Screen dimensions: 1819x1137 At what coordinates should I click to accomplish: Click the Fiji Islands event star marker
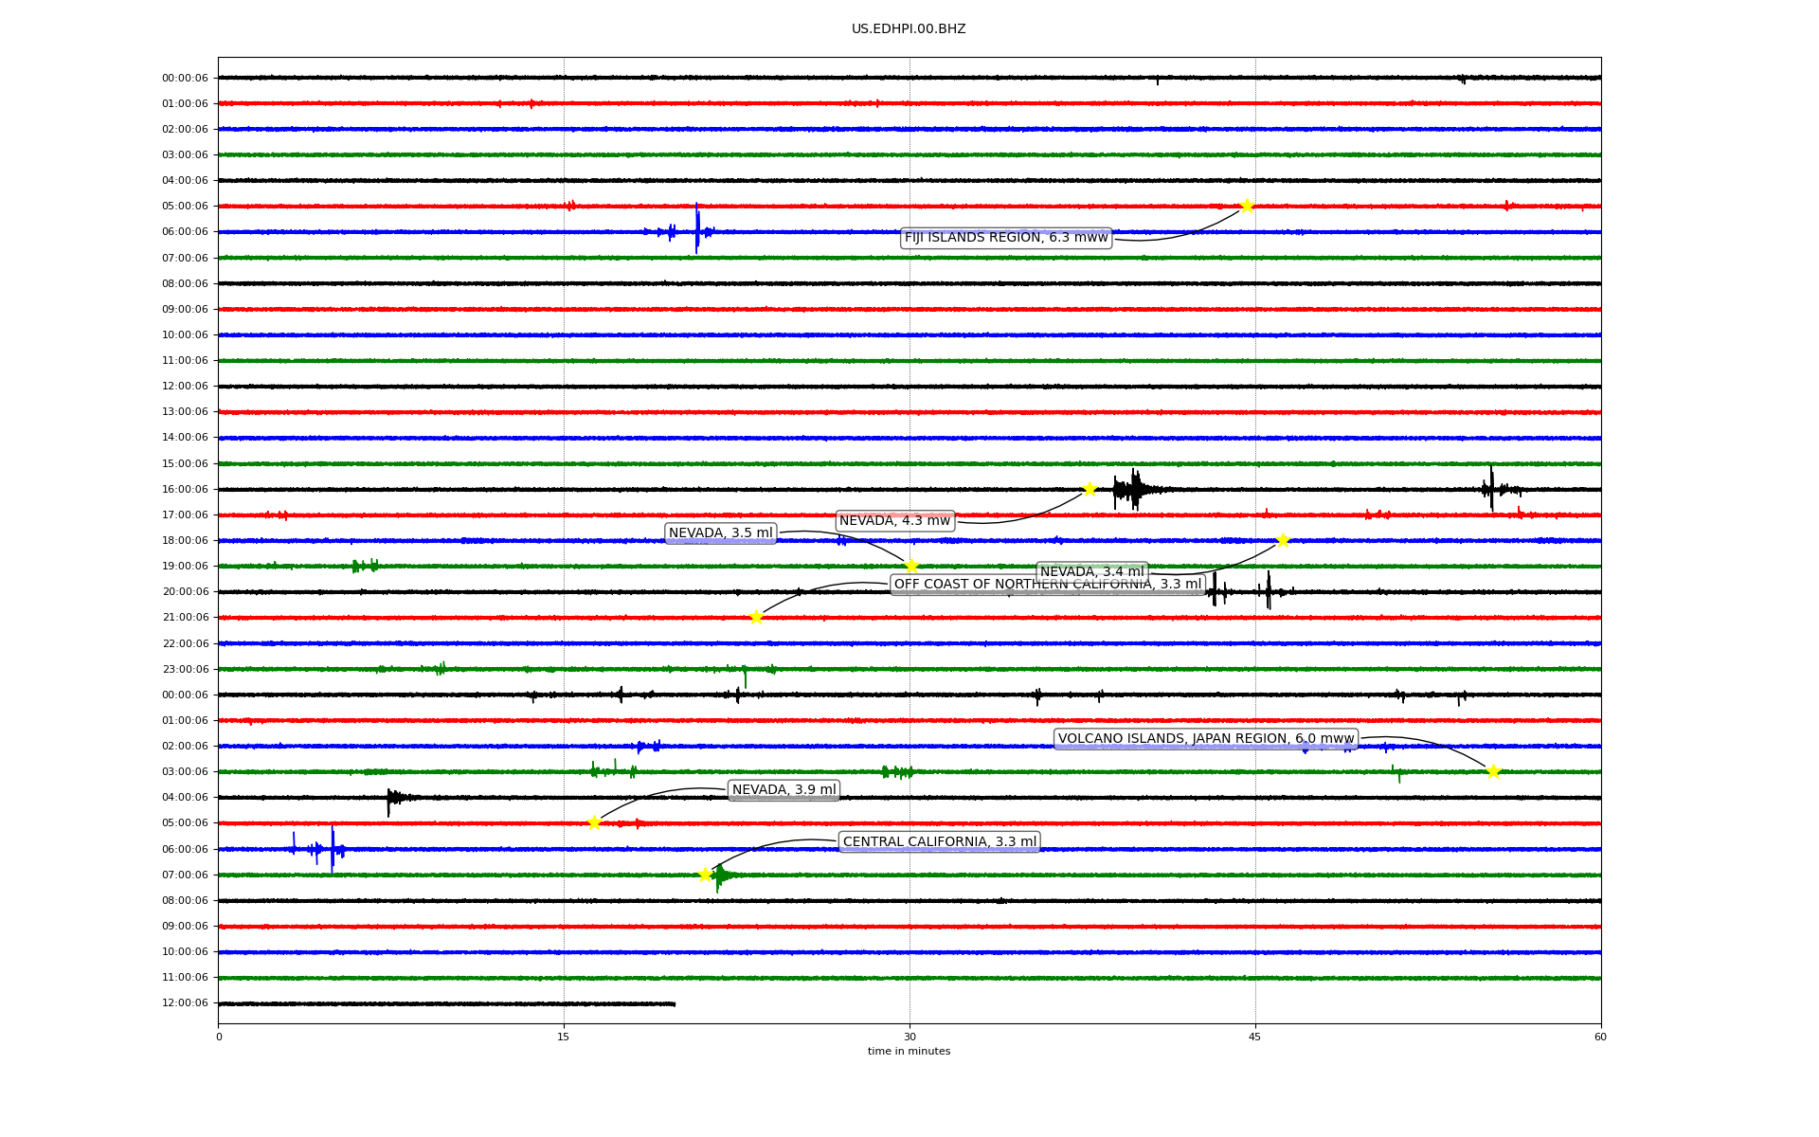(x=1247, y=206)
